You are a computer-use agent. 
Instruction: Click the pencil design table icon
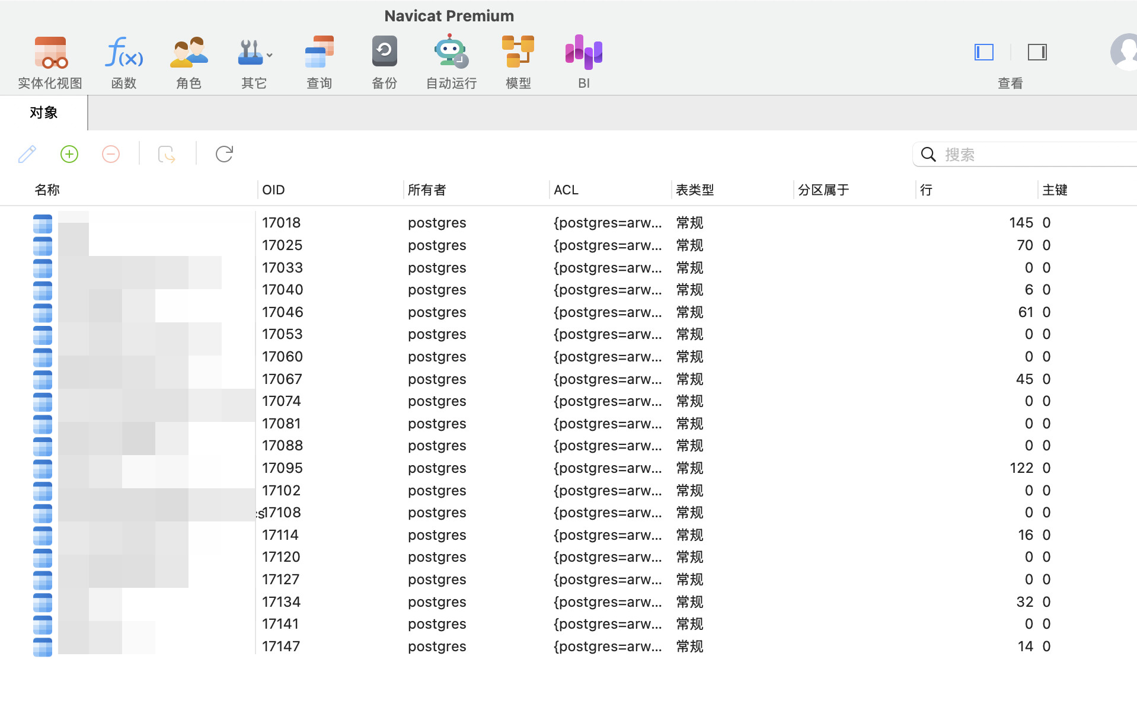click(27, 154)
